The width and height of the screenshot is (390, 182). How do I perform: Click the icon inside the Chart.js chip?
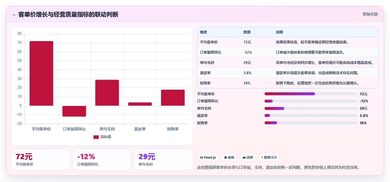point(201,158)
